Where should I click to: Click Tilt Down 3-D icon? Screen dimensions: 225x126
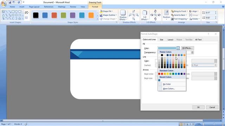(155, 19)
